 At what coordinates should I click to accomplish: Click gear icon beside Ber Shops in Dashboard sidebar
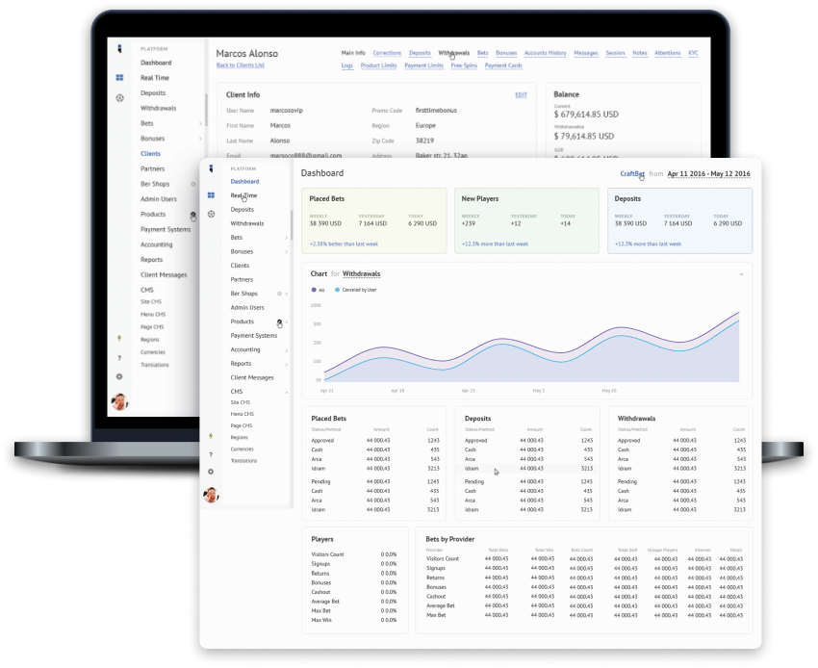pos(279,294)
